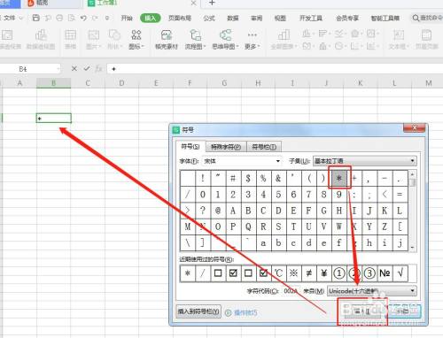Viewport: 443px width, 338px height.
Task: Select the № recently used symbol
Action: tap(385, 273)
